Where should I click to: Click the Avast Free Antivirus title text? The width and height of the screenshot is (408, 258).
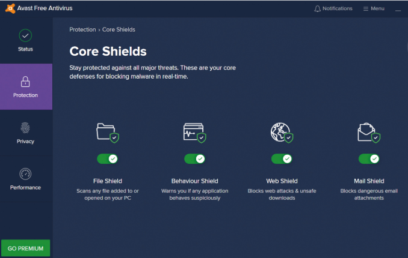(x=45, y=8)
